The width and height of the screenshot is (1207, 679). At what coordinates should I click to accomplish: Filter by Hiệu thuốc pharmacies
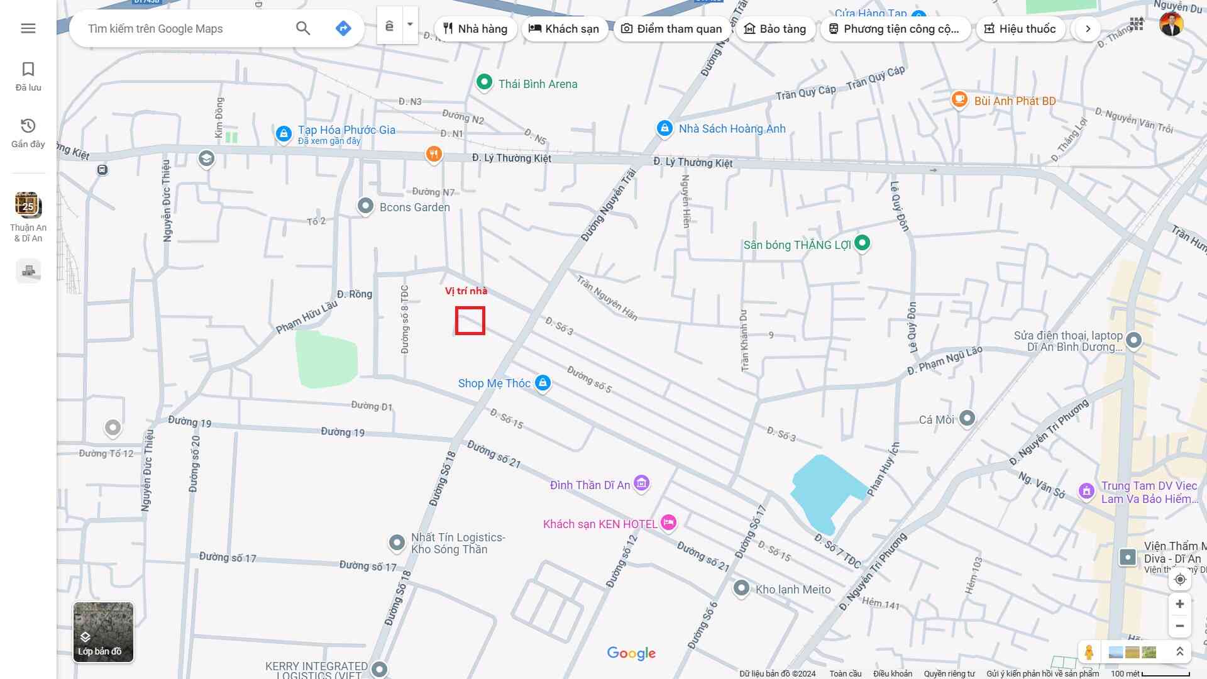[x=1020, y=29]
